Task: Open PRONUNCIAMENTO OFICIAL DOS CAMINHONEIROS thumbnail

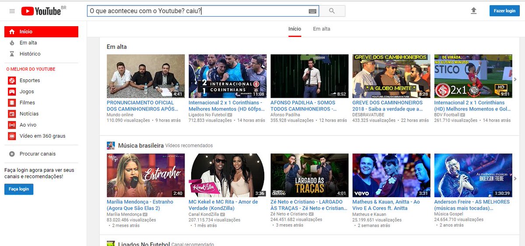Action: click(146, 76)
